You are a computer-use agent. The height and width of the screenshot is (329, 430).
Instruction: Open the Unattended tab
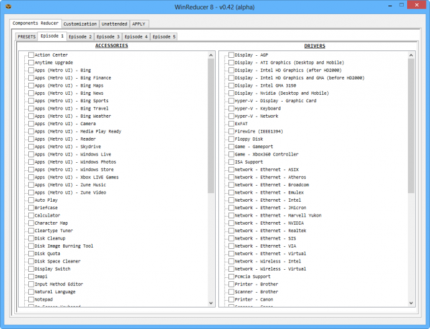[114, 24]
